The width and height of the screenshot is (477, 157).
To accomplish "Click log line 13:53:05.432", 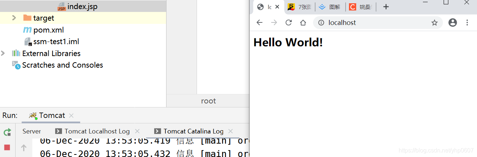I will pos(145,153).
